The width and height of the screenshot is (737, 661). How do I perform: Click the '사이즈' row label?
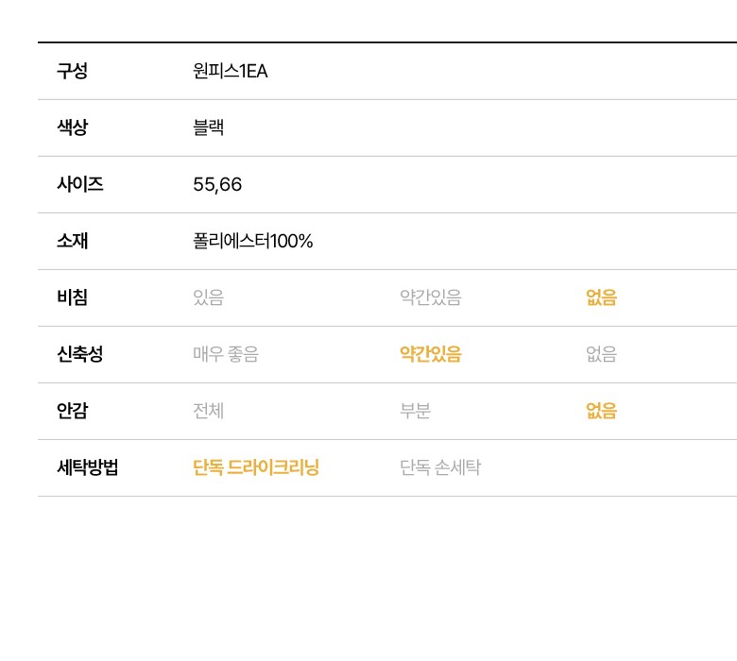tap(79, 184)
